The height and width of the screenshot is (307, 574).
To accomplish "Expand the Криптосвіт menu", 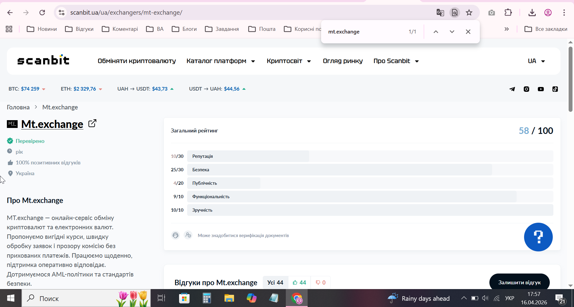I will [289, 61].
